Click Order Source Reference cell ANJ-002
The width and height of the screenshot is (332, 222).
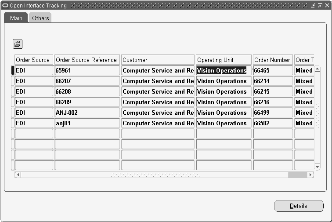point(87,113)
